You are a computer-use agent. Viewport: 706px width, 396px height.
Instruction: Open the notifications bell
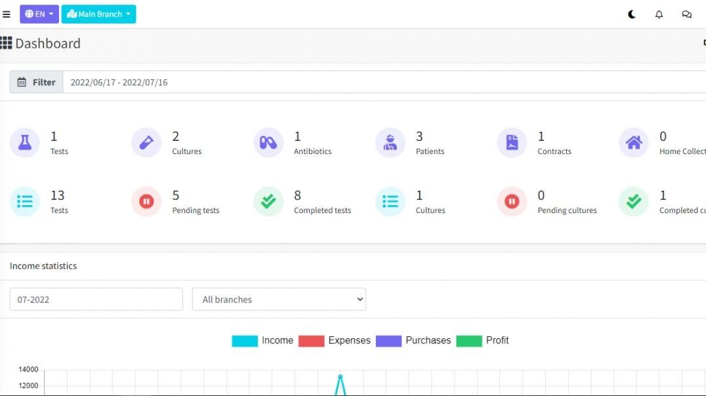click(x=659, y=14)
